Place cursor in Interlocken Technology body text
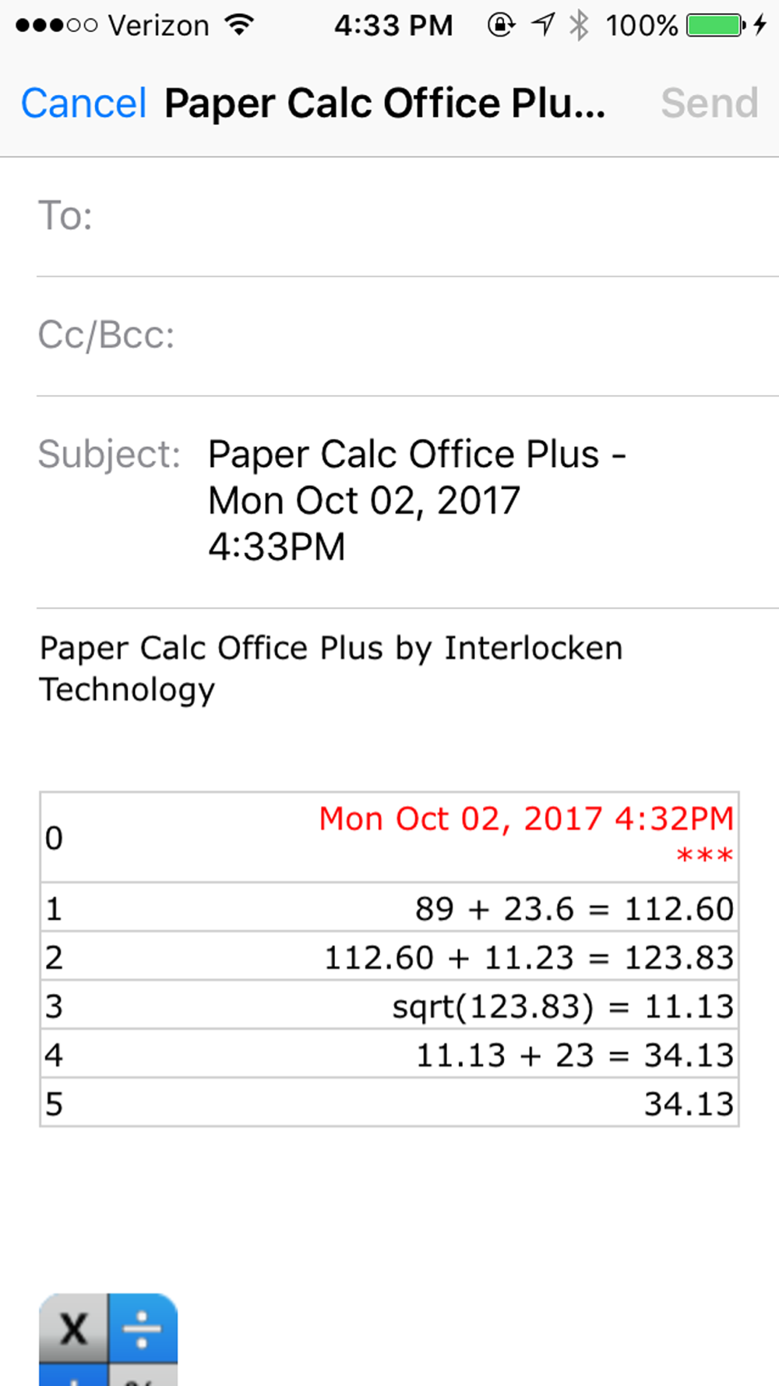This screenshot has height=1386, width=779. click(331, 669)
